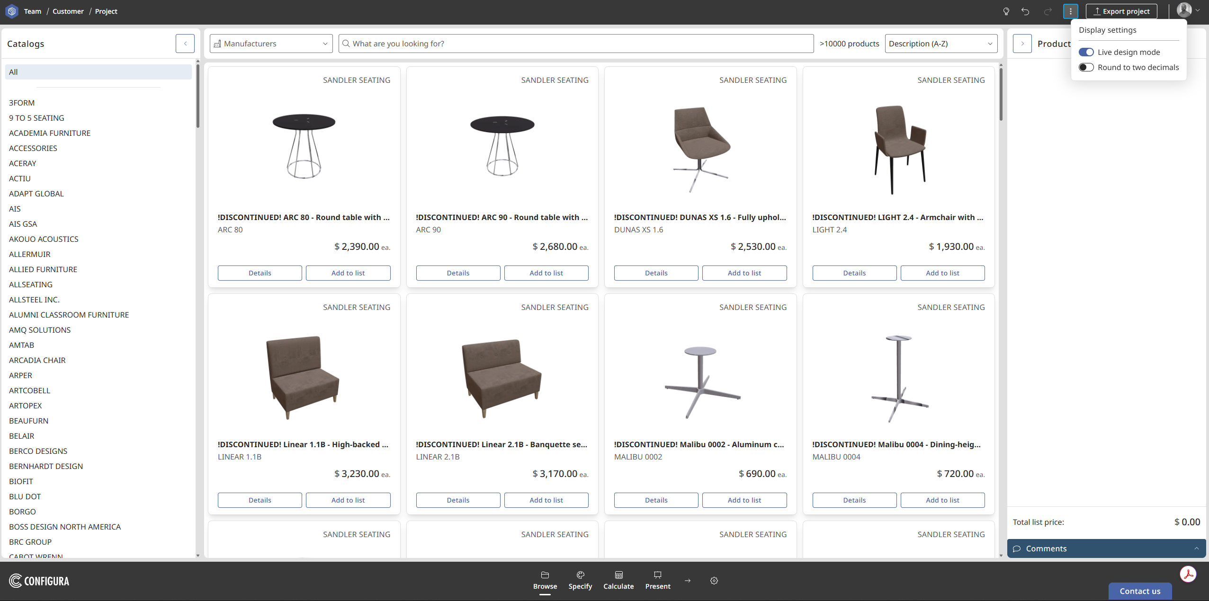Expand the Product list panel arrow

tap(1022, 44)
